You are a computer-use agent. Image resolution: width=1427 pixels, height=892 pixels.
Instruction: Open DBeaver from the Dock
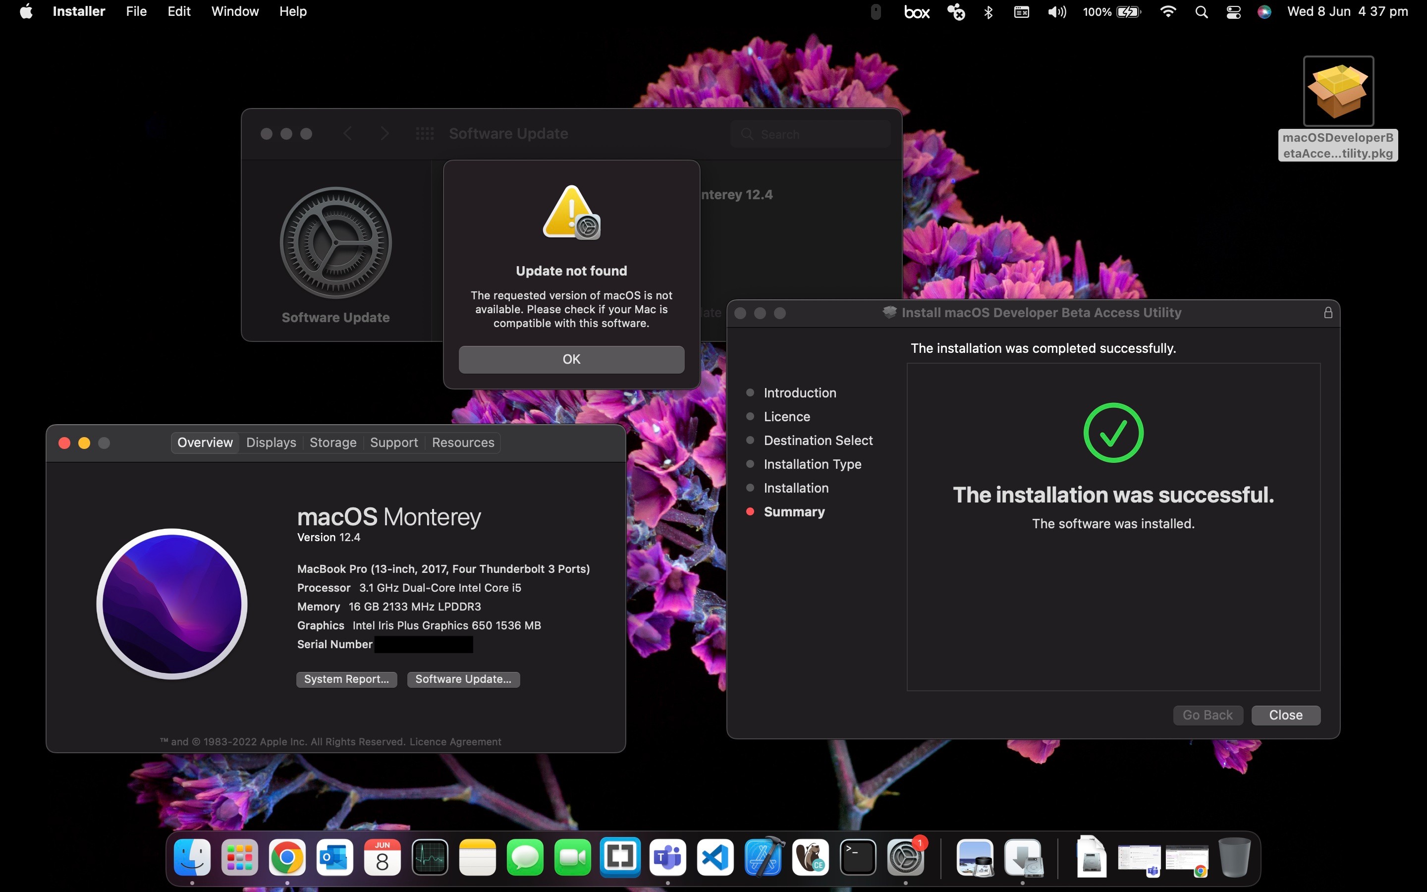(x=810, y=857)
